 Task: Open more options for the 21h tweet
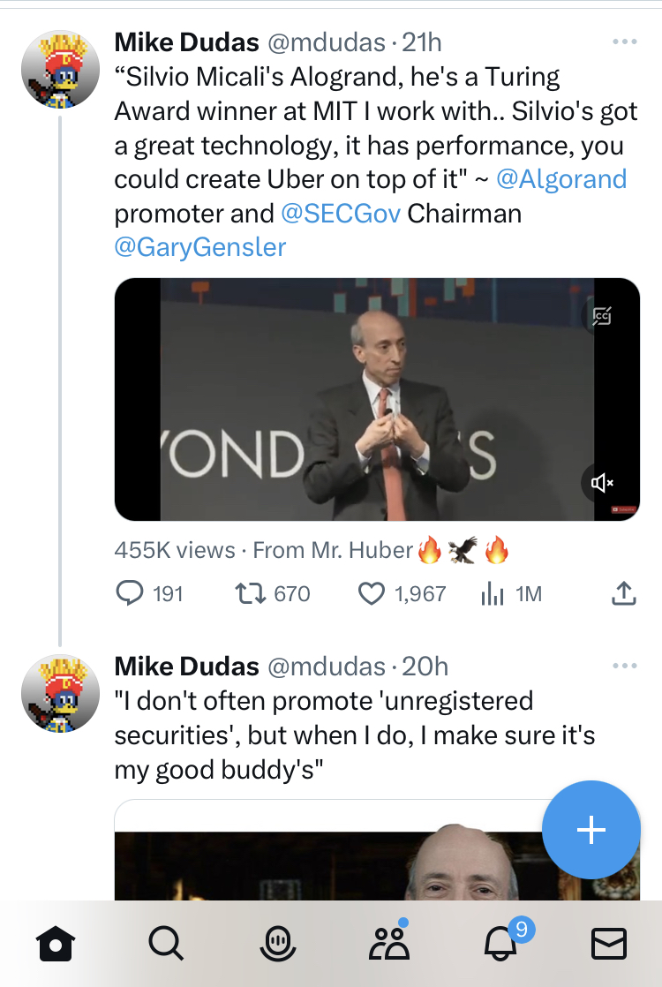pyautogui.click(x=624, y=41)
